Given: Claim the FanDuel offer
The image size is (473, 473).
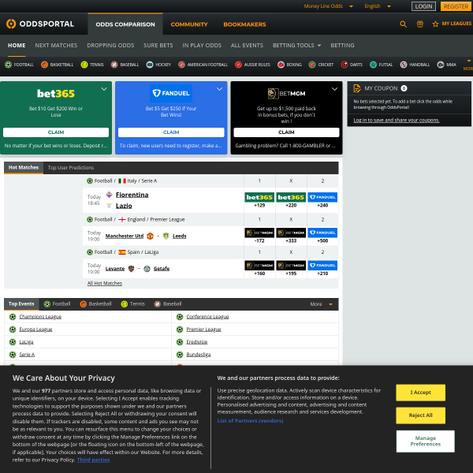Looking at the screenshot, I should tap(171, 132).
